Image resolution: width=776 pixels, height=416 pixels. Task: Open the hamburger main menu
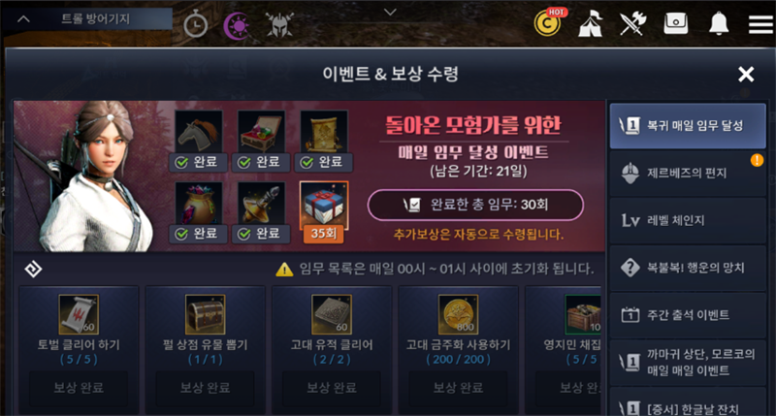click(x=760, y=23)
